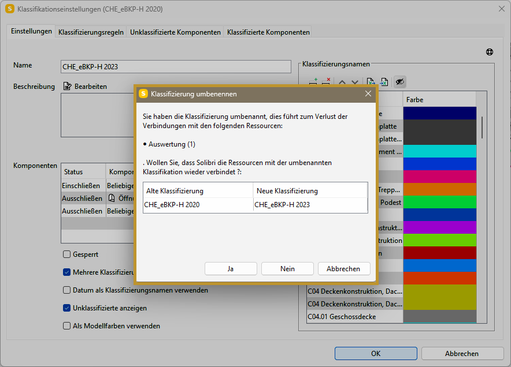Screen dimensions: 511x367
Task: Click the orange swatch beside Trepp... row
Action: (x=440, y=189)
